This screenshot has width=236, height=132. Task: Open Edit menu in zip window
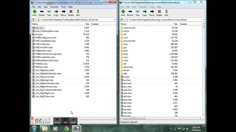39,7
